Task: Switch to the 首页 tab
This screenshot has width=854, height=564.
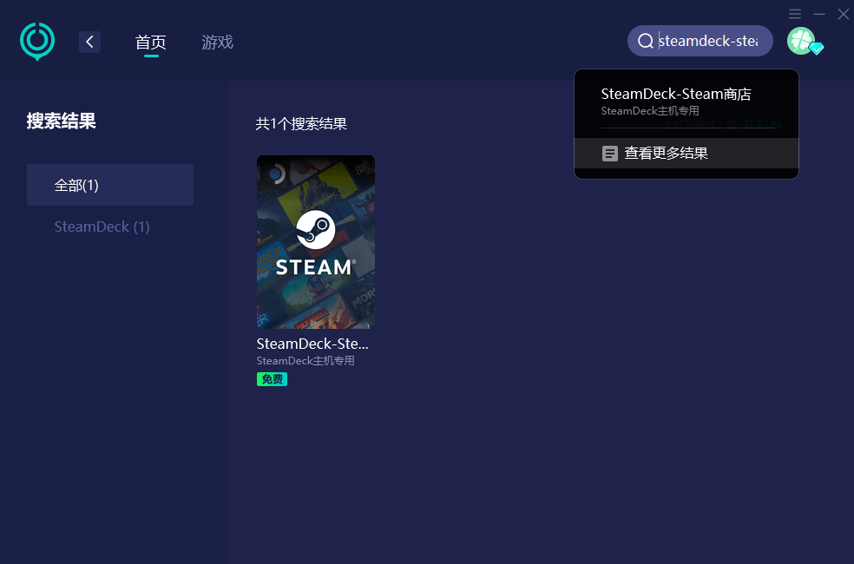Action: [x=151, y=42]
